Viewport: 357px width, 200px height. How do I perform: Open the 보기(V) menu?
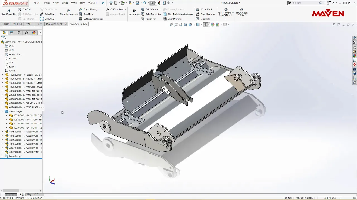click(x=56, y=3)
